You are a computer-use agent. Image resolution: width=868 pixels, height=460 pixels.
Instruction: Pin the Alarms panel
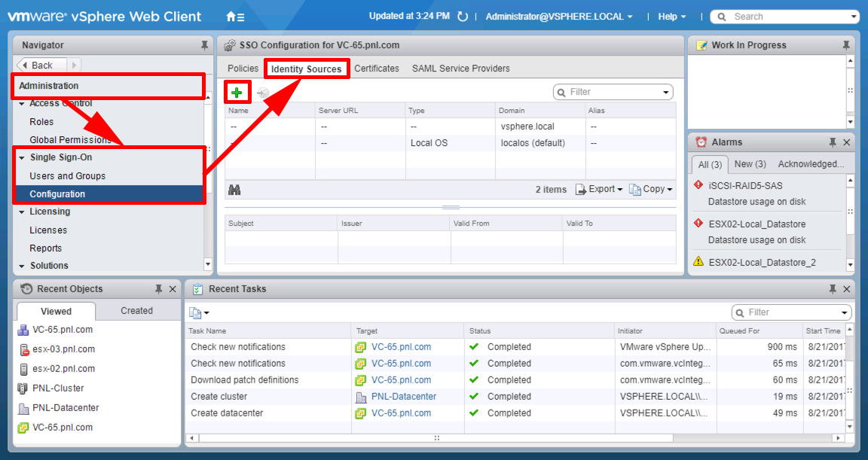point(833,142)
